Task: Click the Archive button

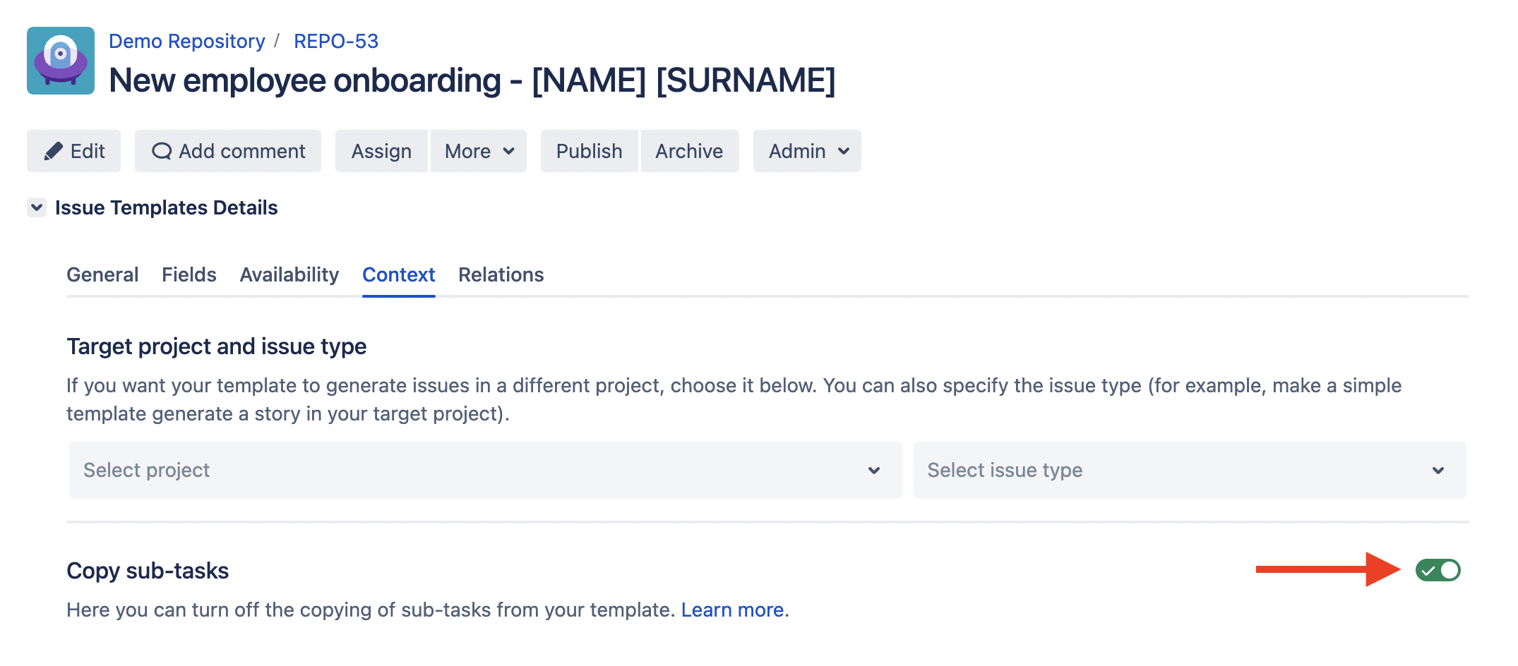Action: tap(689, 151)
